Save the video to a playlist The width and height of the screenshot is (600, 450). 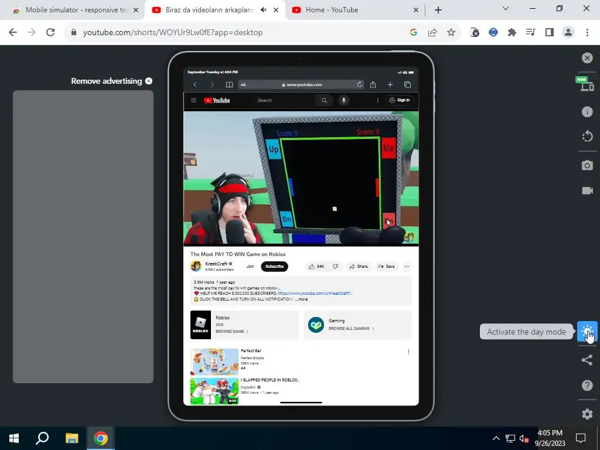pyautogui.click(x=386, y=267)
